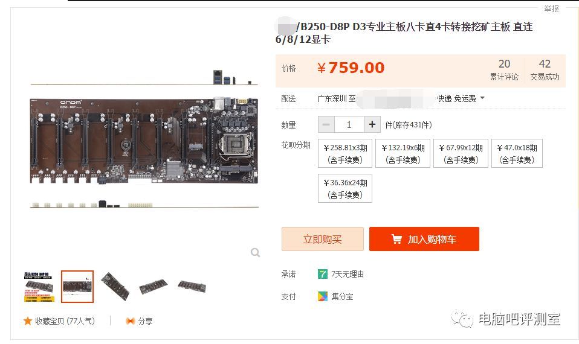Click the 举报 report link
Screen dimensions: 579x344
coord(551,8)
